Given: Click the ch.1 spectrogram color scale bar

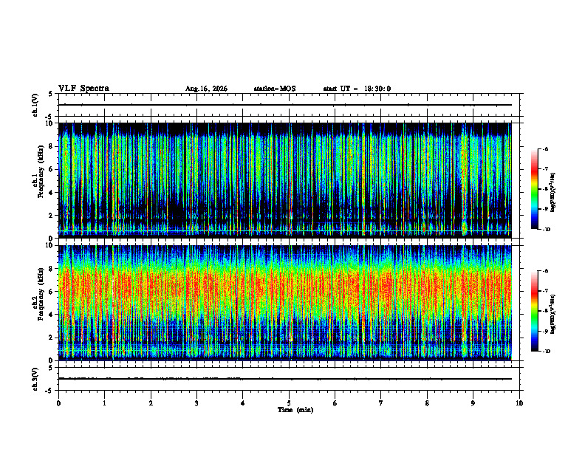Looking at the screenshot, I should click(x=534, y=189).
